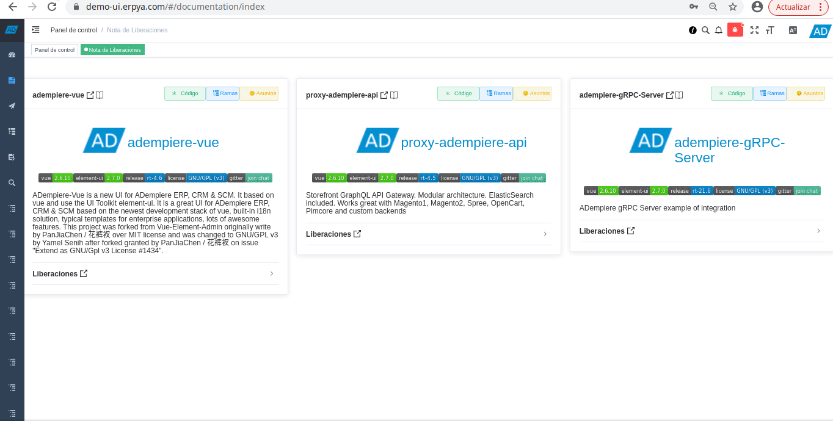Image resolution: width=833 pixels, height=421 pixels.
Task: Click Código button on proxy-adempiere-api card
Action: 458,93
